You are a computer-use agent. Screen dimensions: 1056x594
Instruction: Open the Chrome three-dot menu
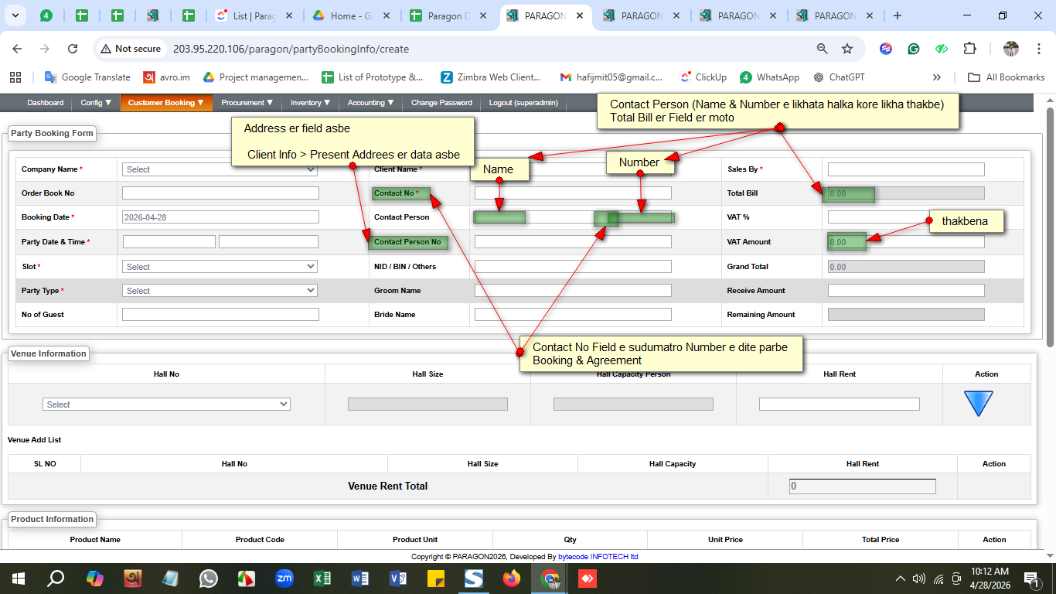pos(1037,49)
